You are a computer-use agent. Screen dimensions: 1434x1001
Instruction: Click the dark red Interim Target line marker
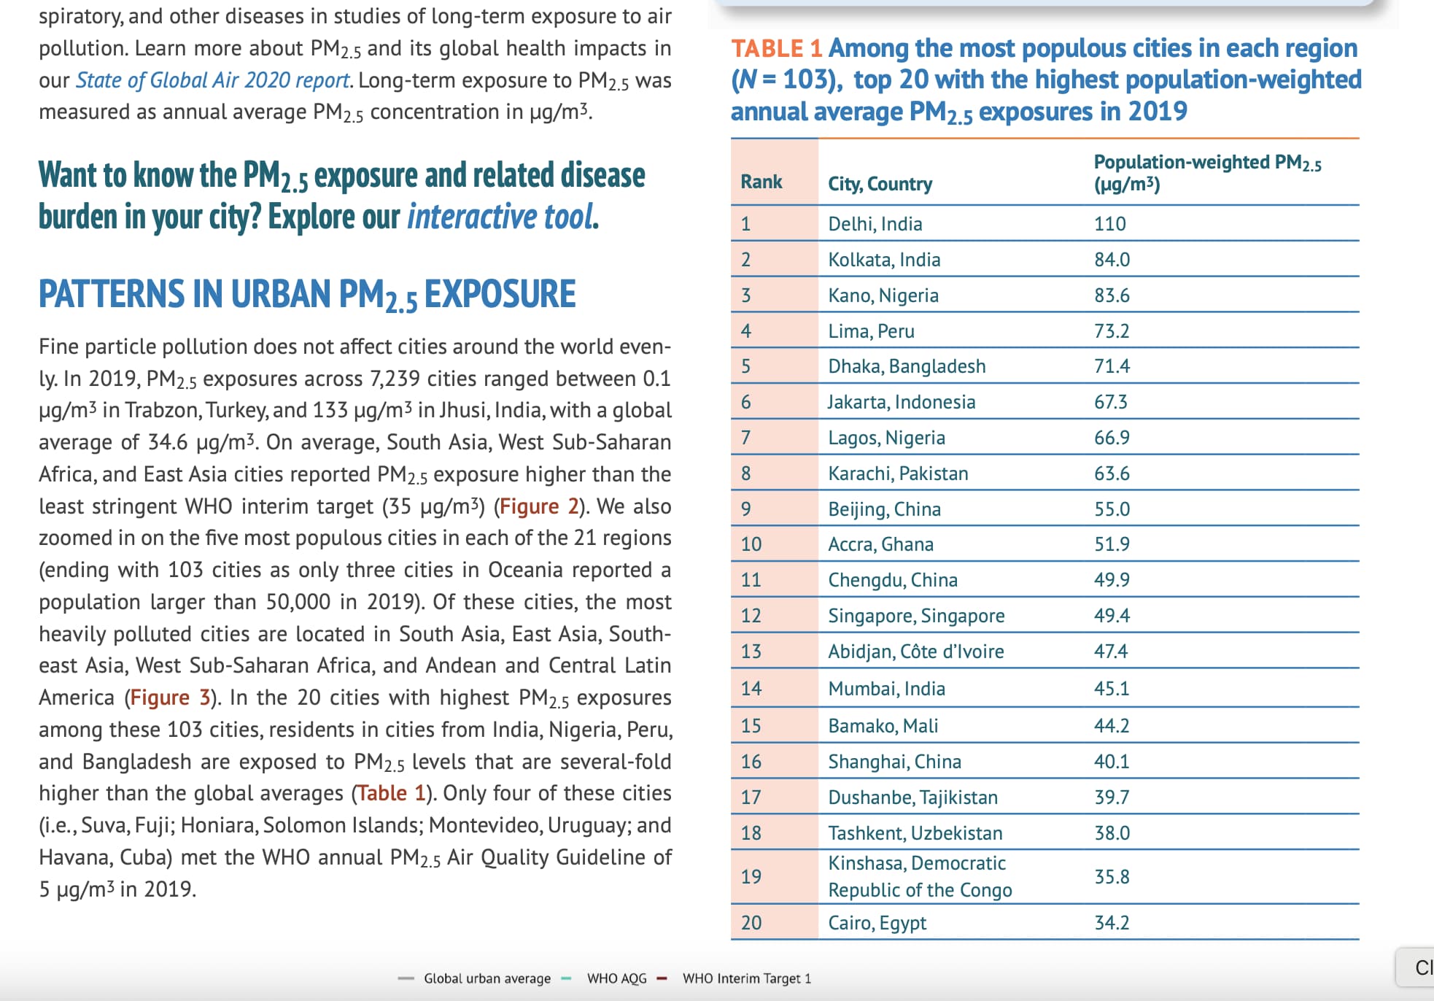click(x=662, y=978)
